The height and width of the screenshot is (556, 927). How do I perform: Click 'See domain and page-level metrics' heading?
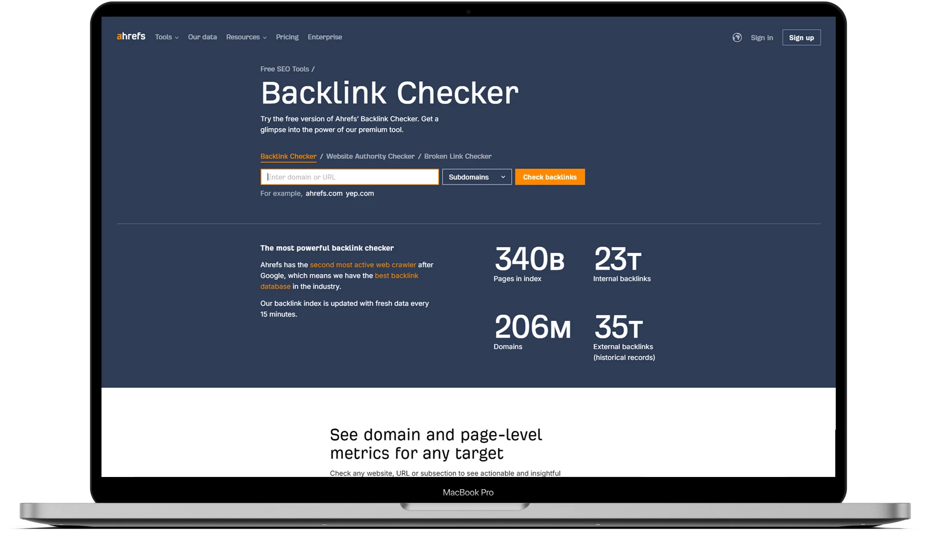click(436, 444)
